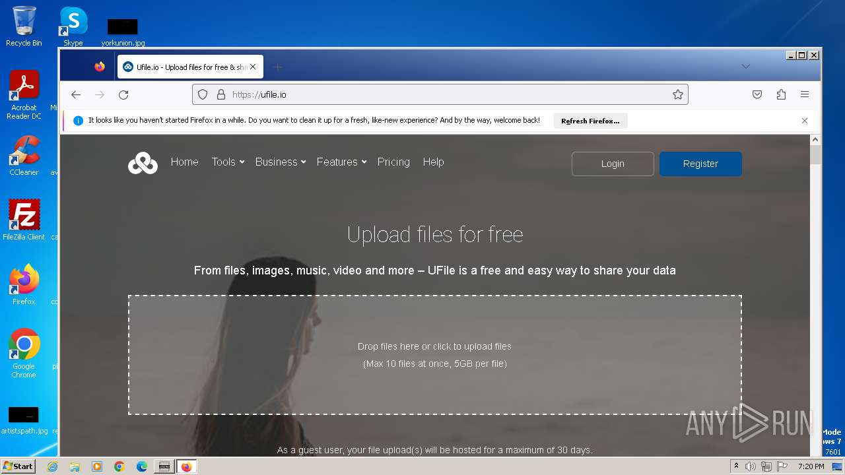Bookmark this page with the star icon
The height and width of the screenshot is (475, 845).
(678, 94)
